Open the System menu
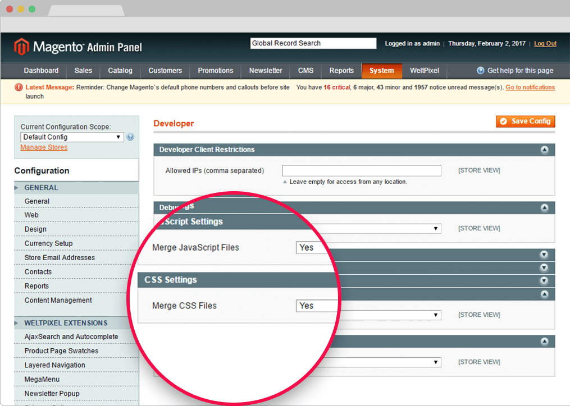 click(x=382, y=71)
